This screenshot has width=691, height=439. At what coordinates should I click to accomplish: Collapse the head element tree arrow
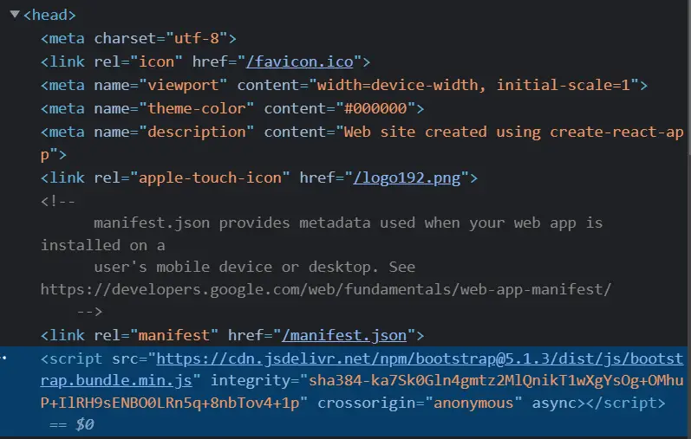coord(14,14)
